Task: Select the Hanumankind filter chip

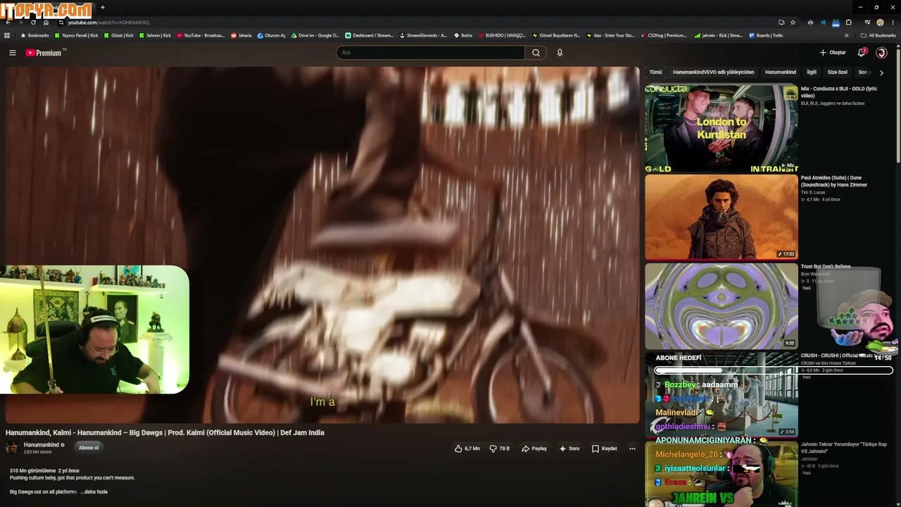Action: point(781,72)
